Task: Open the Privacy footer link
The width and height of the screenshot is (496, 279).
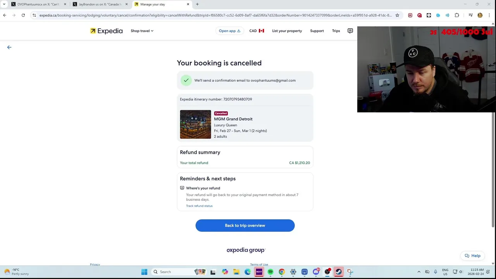Action: pos(95,264)
